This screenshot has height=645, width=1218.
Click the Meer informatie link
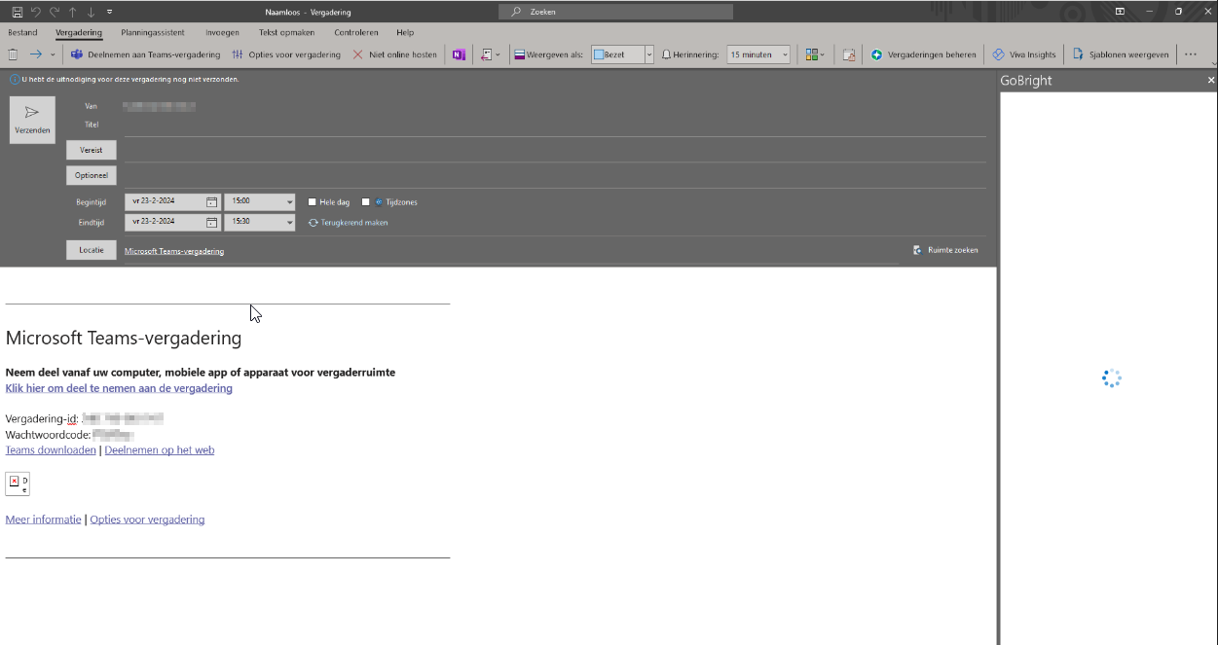[x=44, y=520]
